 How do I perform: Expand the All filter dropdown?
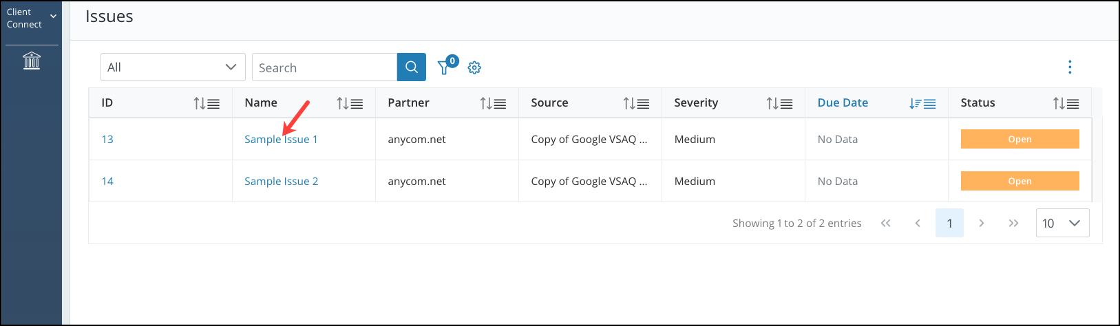[x=173, y=67]
